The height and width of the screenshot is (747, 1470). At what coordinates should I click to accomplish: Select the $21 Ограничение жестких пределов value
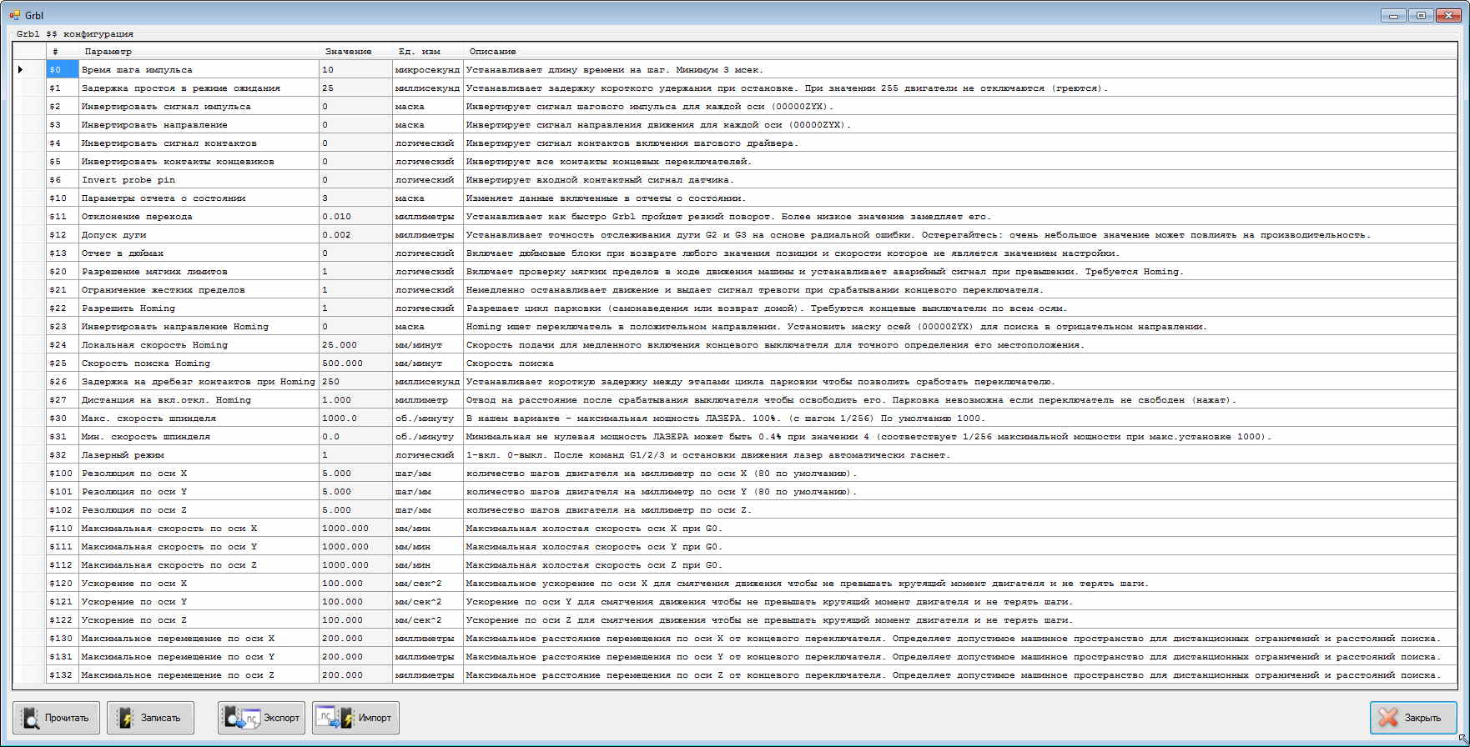pos(355,290)
